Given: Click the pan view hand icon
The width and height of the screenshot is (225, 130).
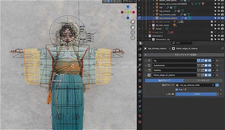Looking at the screenshot, I should pyautogui.click(x=133, y=27).
